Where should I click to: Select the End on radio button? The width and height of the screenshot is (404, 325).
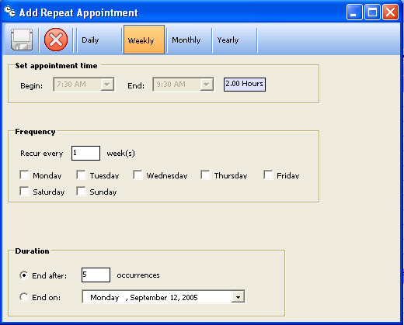click(x=24, y=297)
